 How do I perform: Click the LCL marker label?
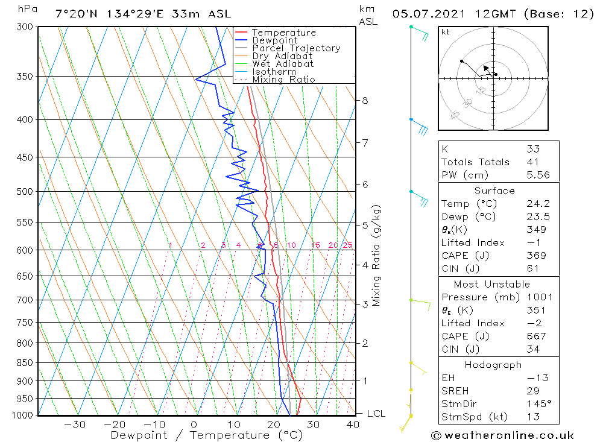click(376, 414)
